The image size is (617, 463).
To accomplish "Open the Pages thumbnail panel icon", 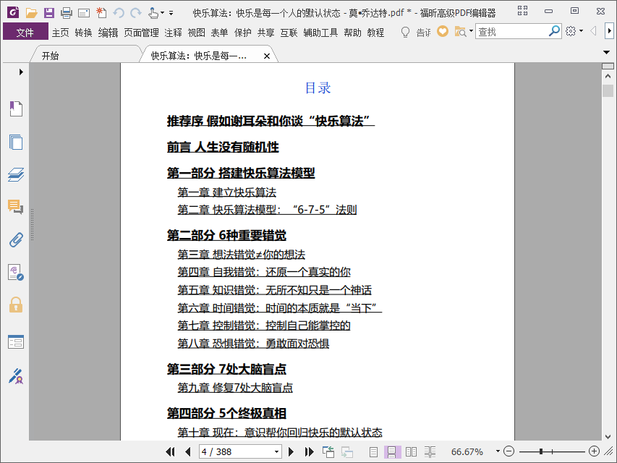I will 16,142.
